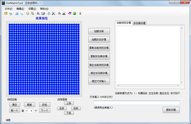Click the 复制当前预览字模 button
Viewport: 191px width, 124px height.
pos(99,48)
